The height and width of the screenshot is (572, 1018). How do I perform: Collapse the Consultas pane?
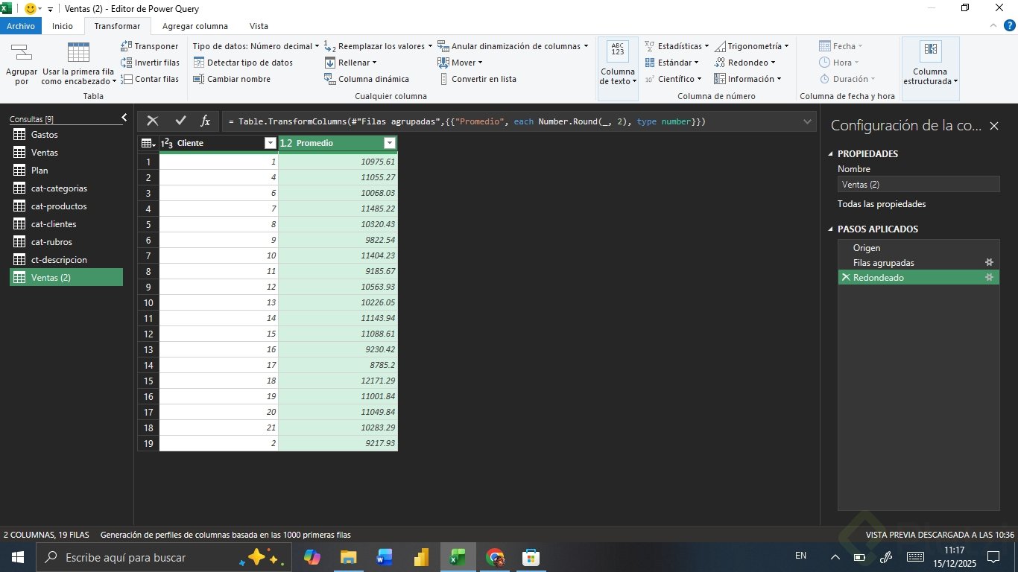tap(124, 118)
